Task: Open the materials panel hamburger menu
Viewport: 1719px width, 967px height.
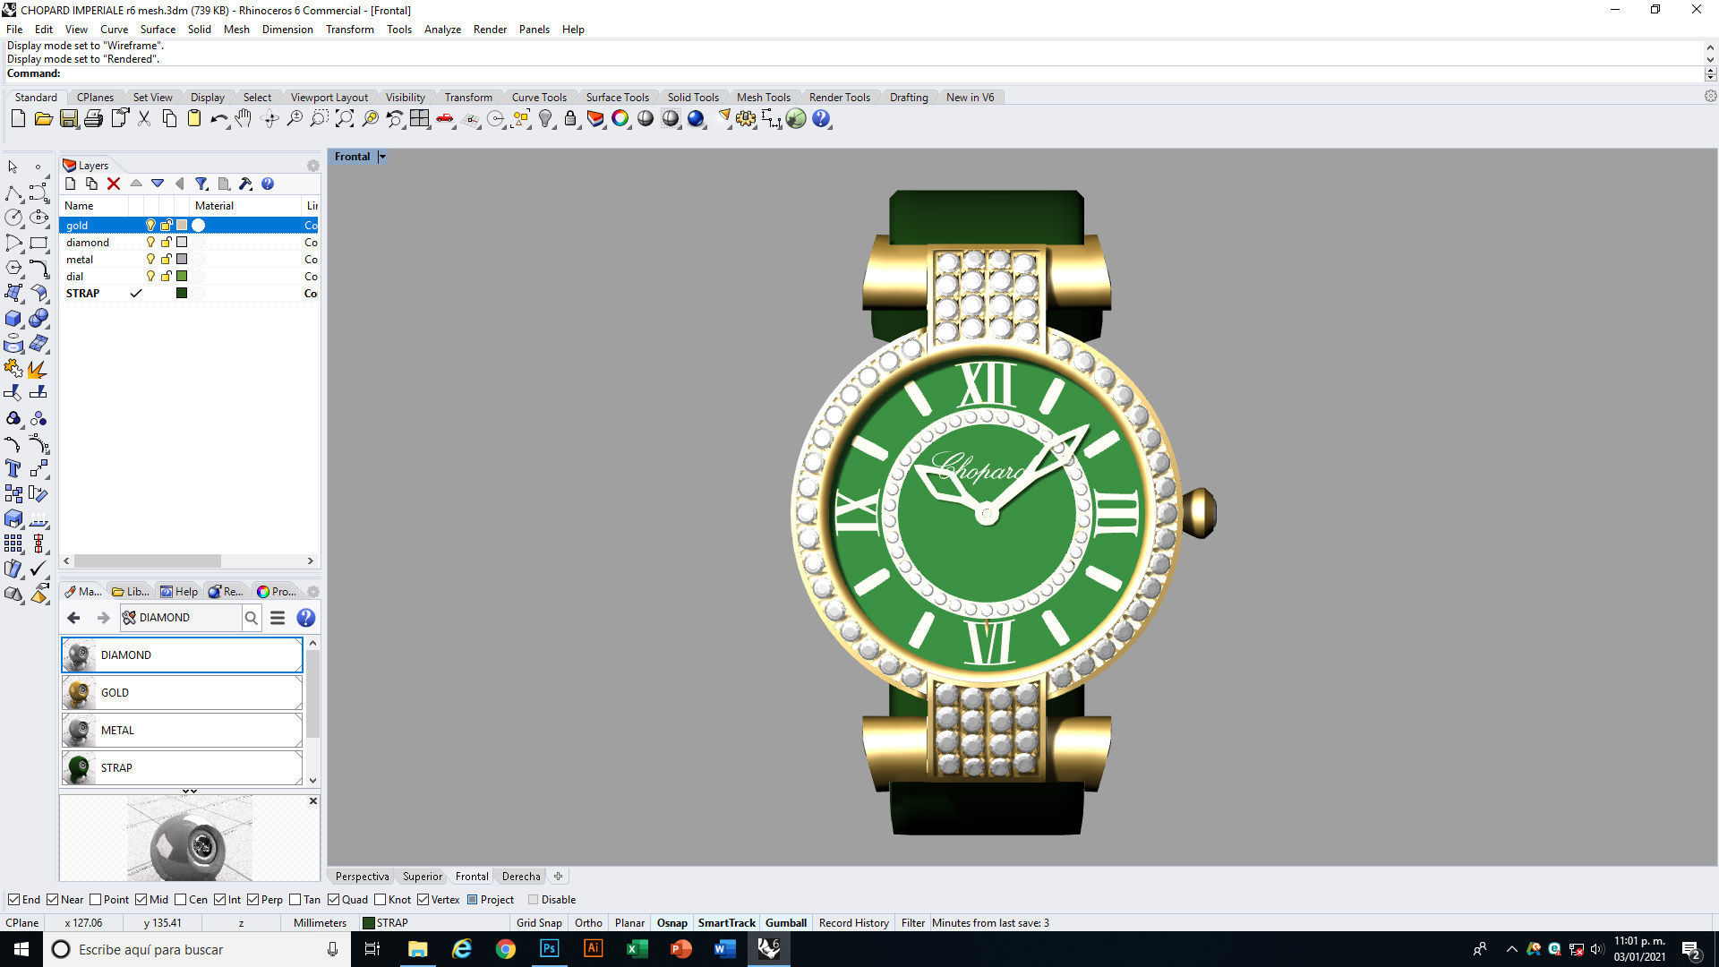Action: pyautogui.click(x=278, y=618)
